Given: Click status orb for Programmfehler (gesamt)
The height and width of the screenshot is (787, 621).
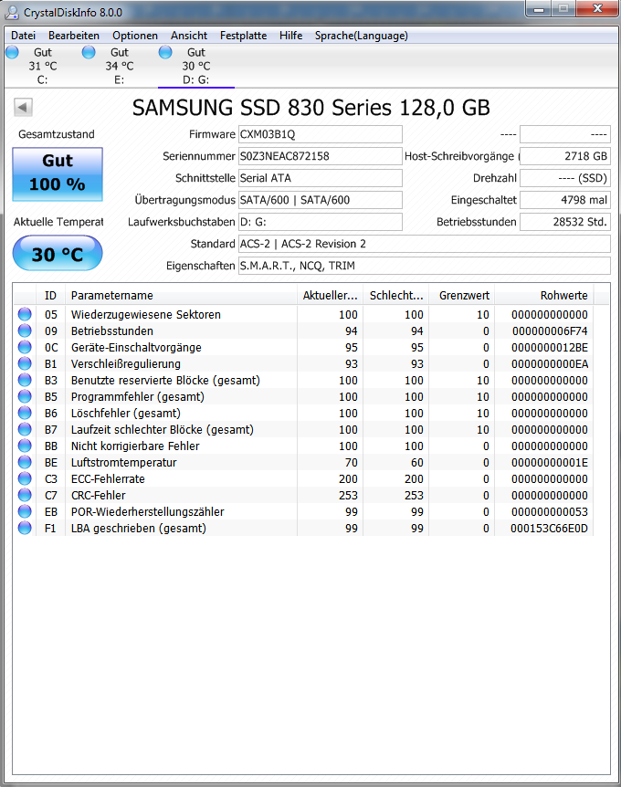Looking at the screenshot, I should pyautogui.click(x=25, y=396).
